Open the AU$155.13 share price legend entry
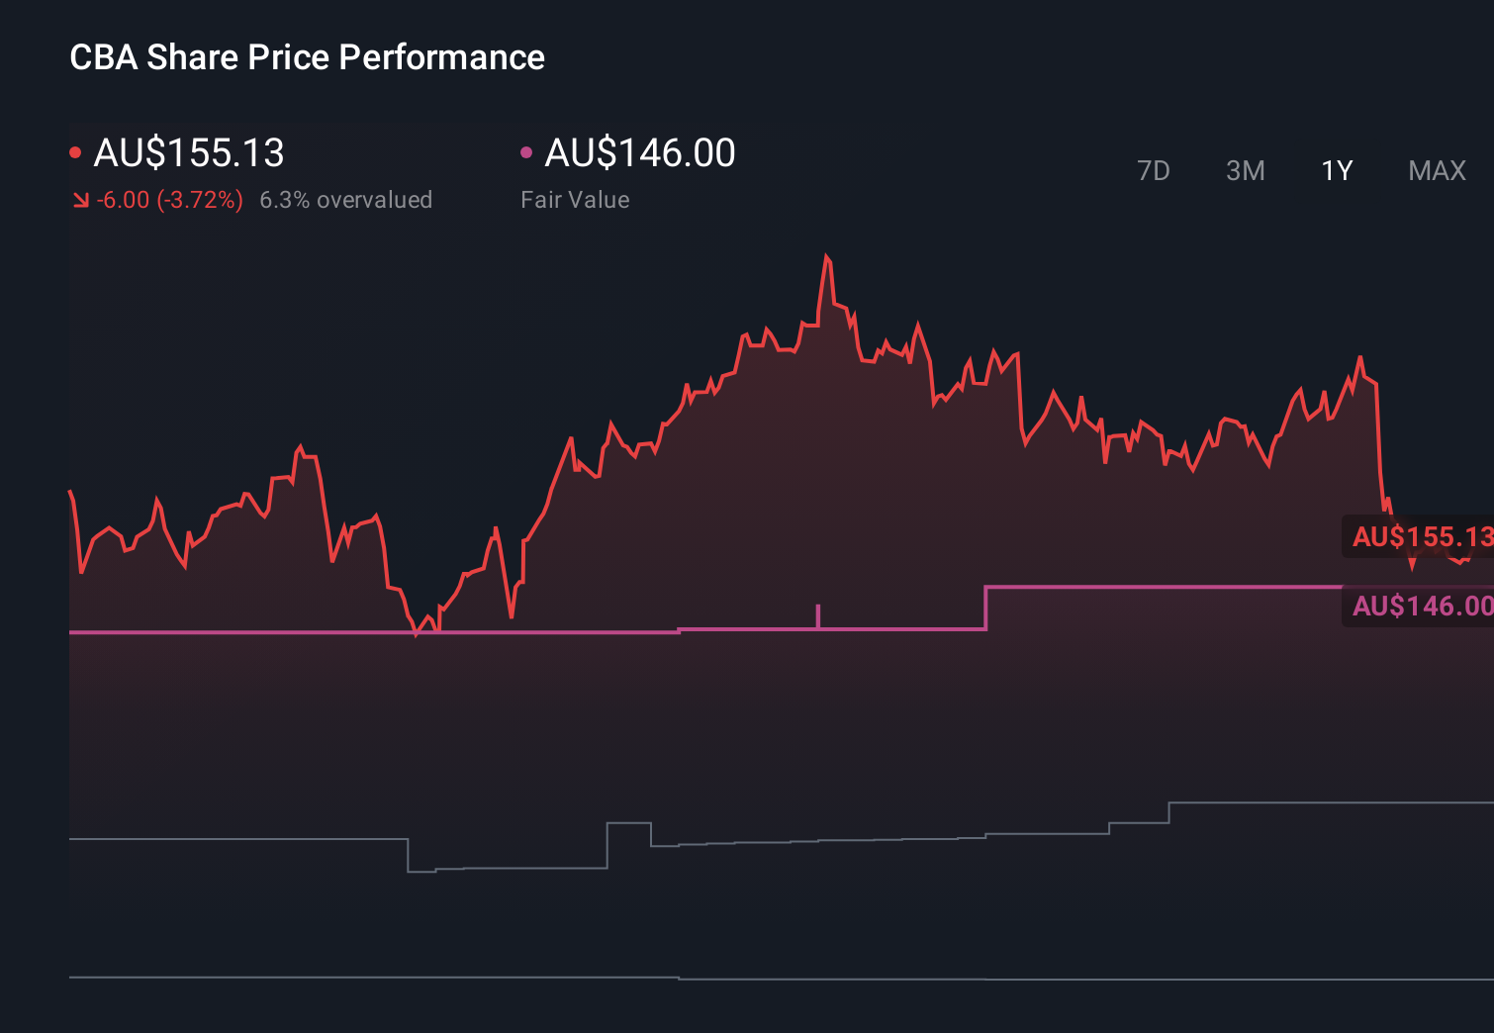This screenshot has width=1494, height=1033. (x=189, y=152)
